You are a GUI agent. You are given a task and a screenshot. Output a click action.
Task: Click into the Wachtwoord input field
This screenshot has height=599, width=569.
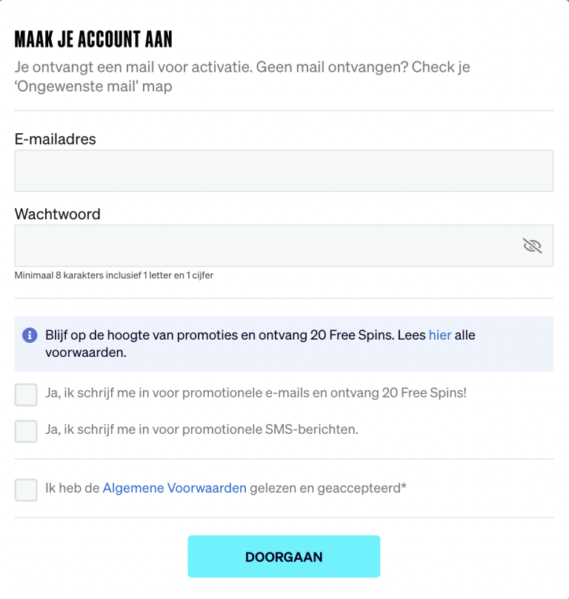click(267, 246)
